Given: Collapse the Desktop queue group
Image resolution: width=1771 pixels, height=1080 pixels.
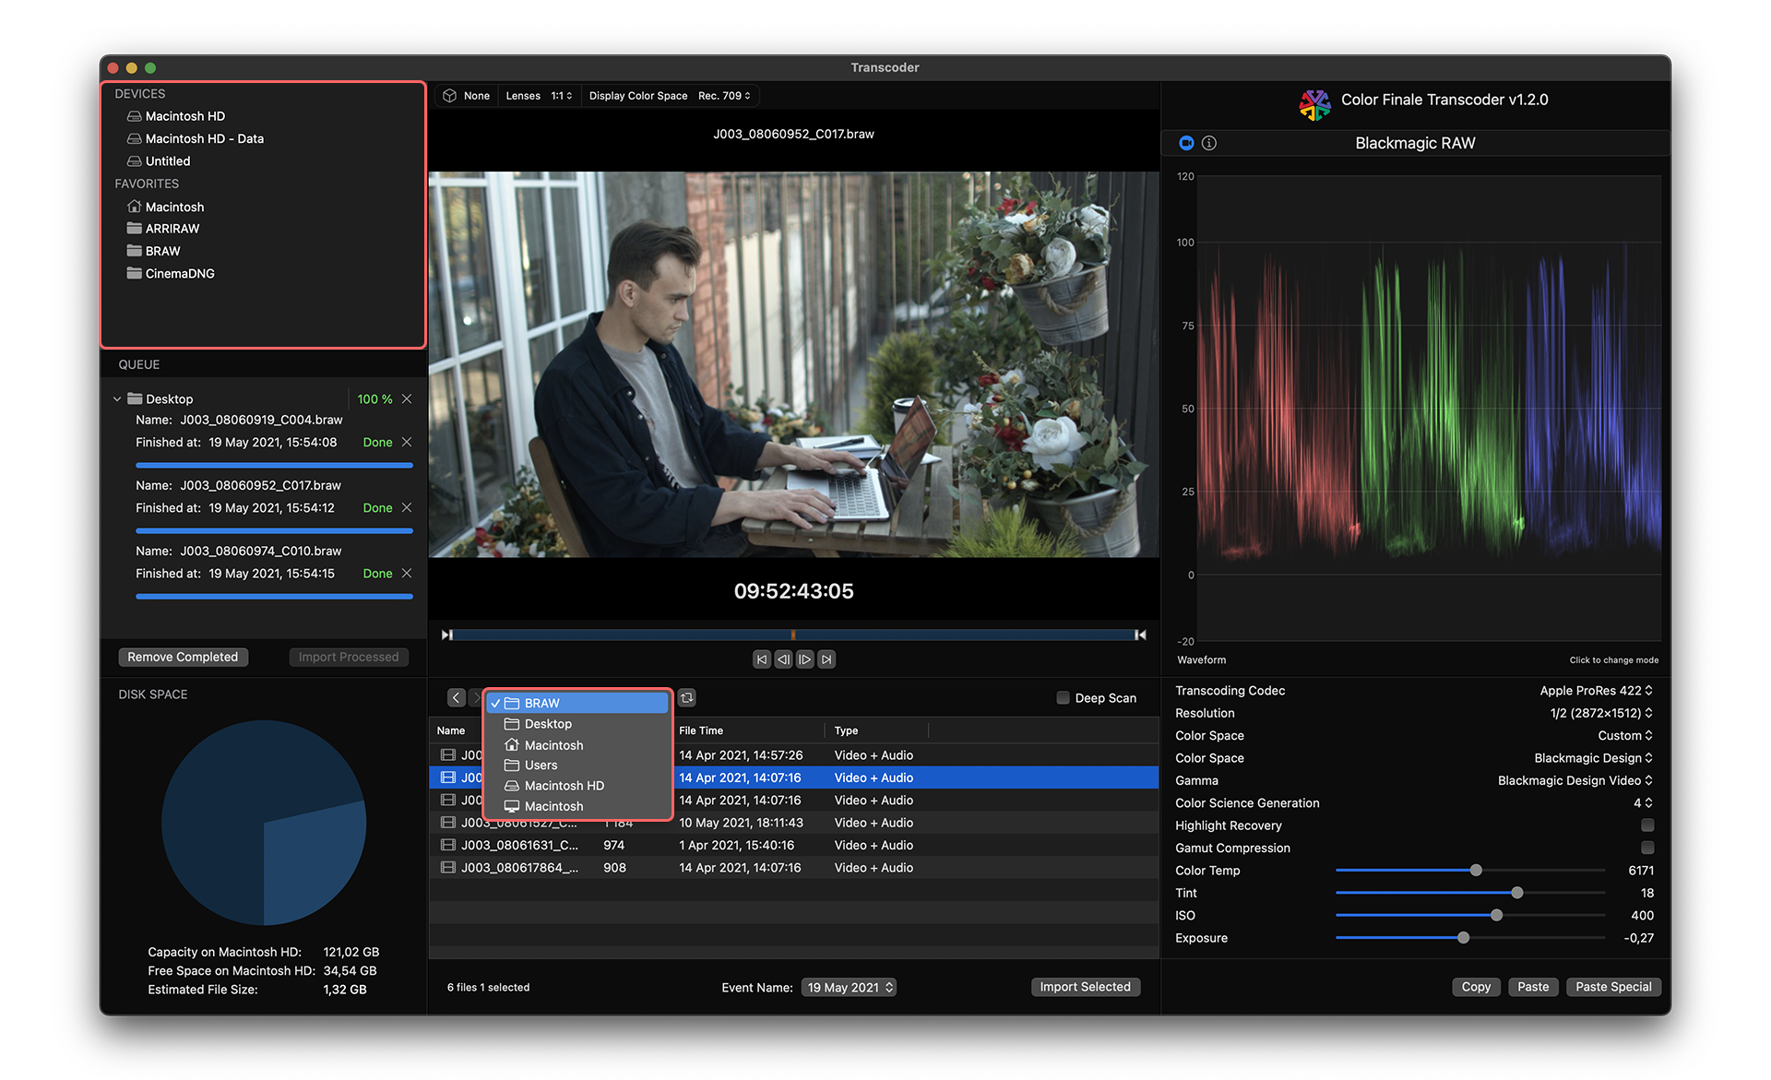Looking at the screenshot, I should click(117, 399).
